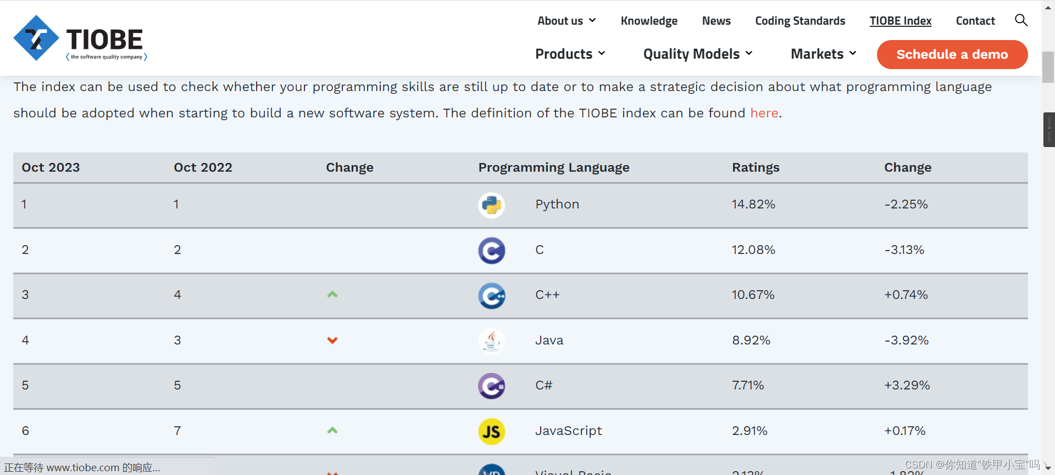1055x475 pixels.
Task: Click the +0.74% change value
Action: click(906, 295)
